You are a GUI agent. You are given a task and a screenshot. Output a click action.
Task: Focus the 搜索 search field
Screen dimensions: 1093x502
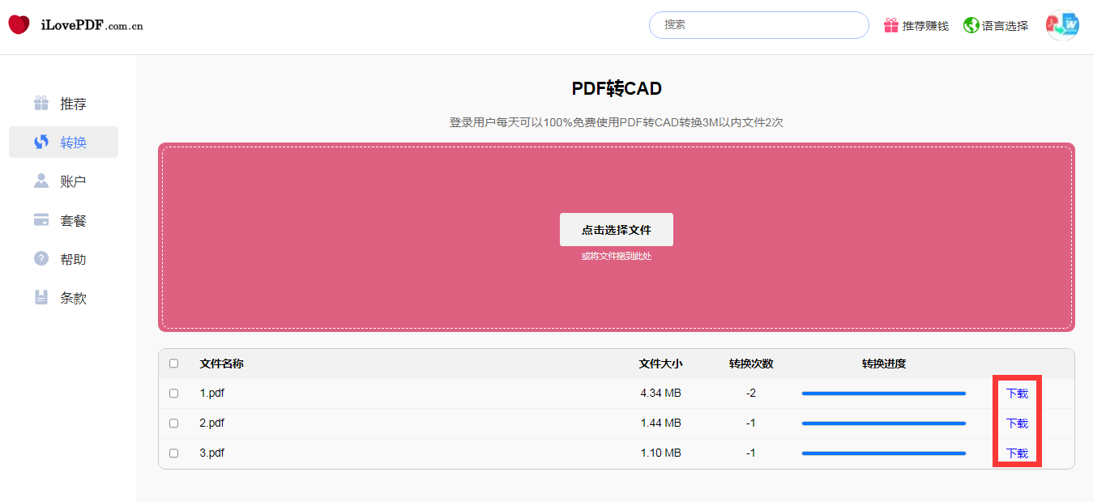point(758,25)
